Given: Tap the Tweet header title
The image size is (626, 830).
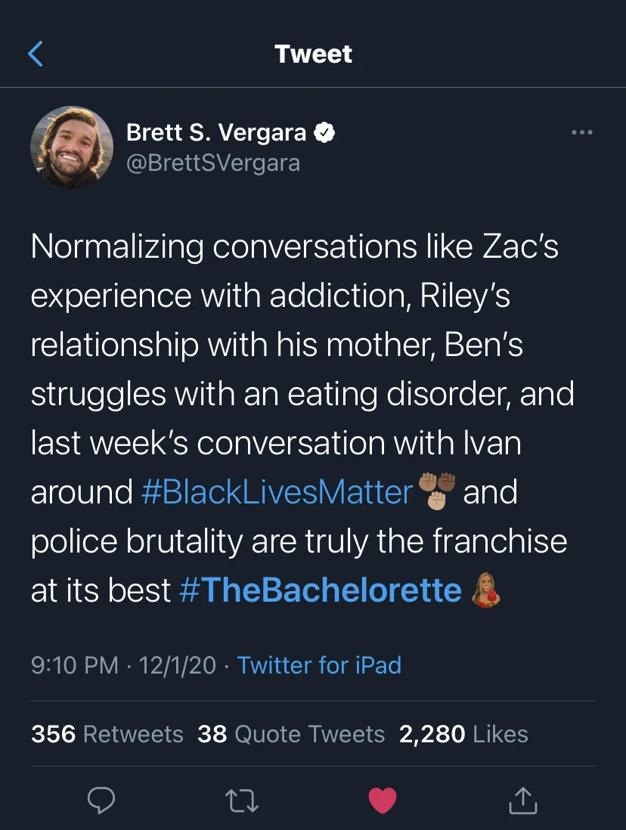Looking at the screenshot, I should pyautogui.click(x=313, y=54).
